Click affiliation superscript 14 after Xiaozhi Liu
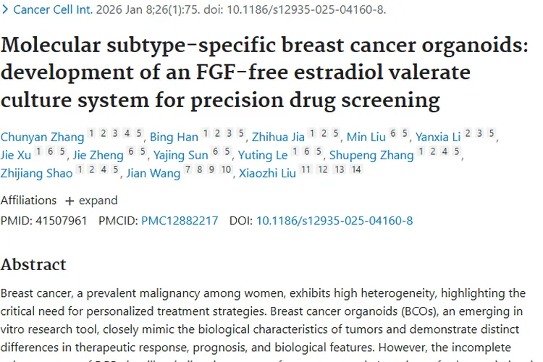 (x=355, y=170)
